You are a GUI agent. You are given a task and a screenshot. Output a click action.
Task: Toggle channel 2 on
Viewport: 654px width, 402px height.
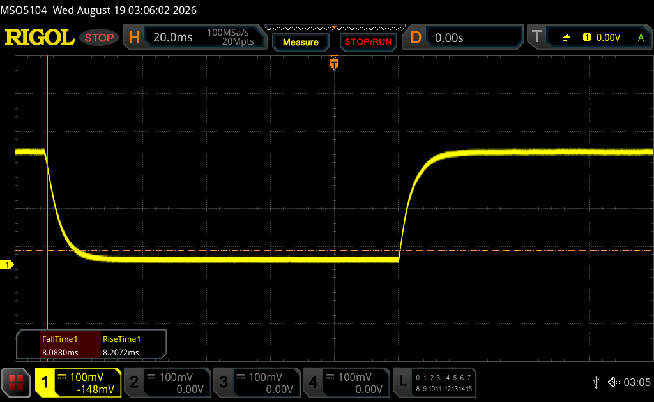click(134, 382)
